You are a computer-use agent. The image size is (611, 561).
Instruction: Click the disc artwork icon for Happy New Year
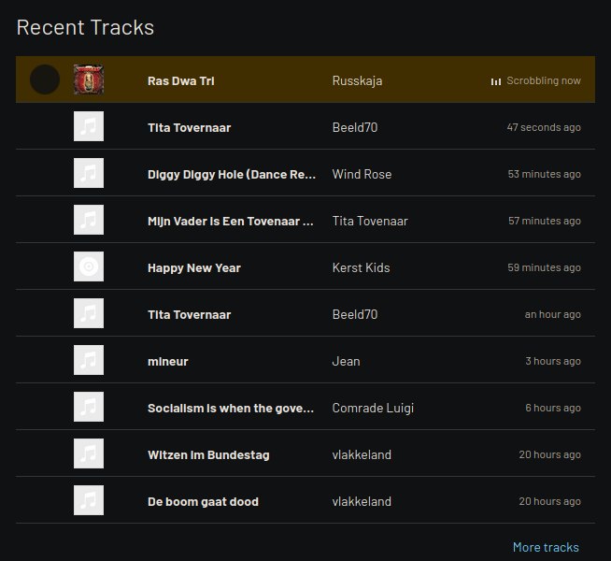click(89, 267)
